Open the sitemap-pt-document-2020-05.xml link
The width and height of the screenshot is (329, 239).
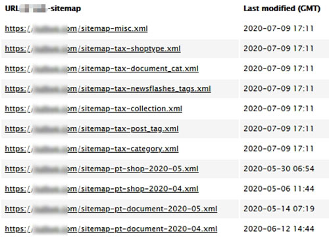click(x=111, y=209)
